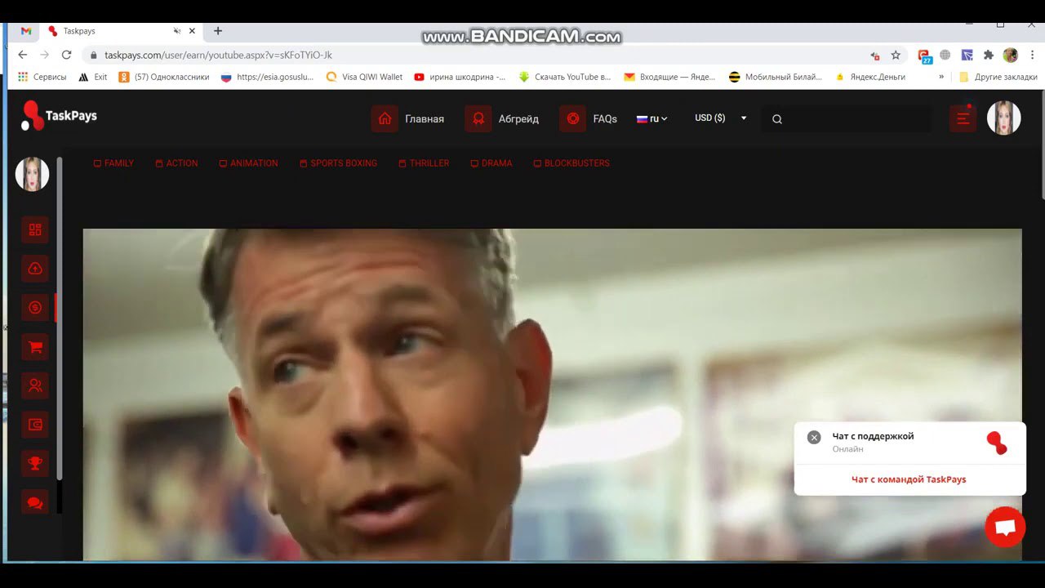This screenshot has height=588, width=1045.
Task: Open the Абгрейд upgrade menu item
Action: [502, 118]
